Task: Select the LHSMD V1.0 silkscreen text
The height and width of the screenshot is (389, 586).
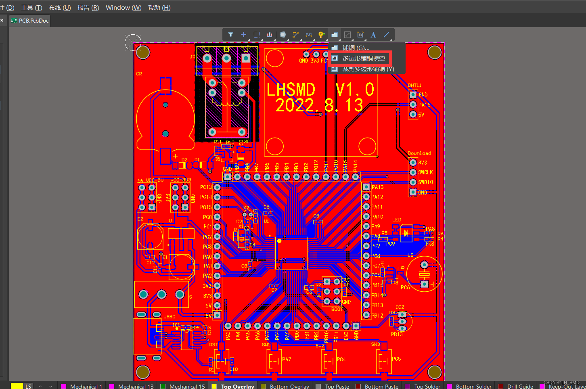Action: click(x=320, y=90)
